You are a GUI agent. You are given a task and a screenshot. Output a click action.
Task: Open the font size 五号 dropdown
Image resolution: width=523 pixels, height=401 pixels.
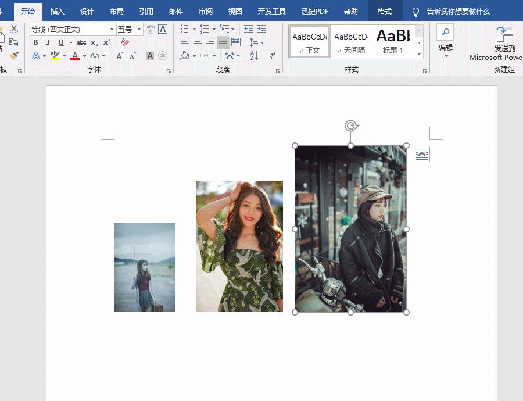click(x=140, y=28)
